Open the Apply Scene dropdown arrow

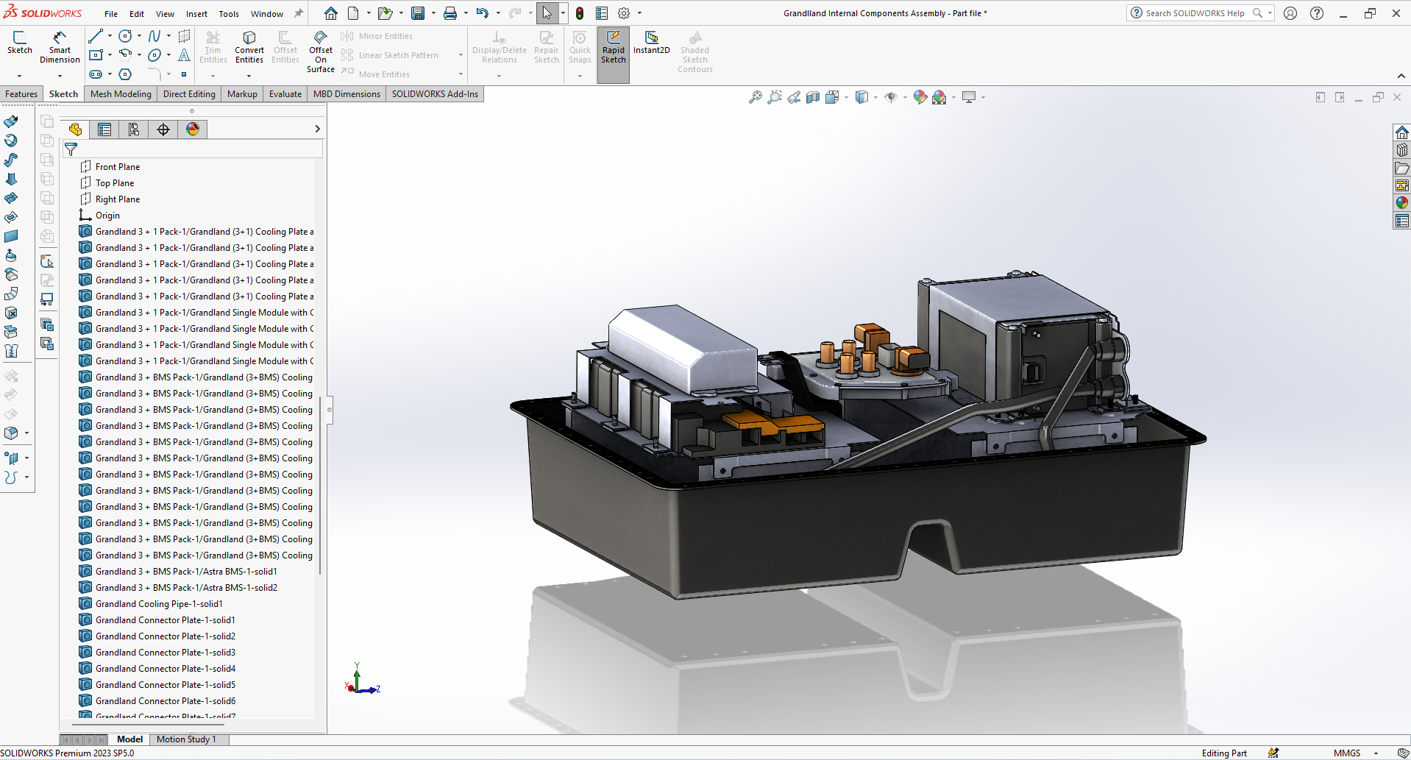click(953, 97)
